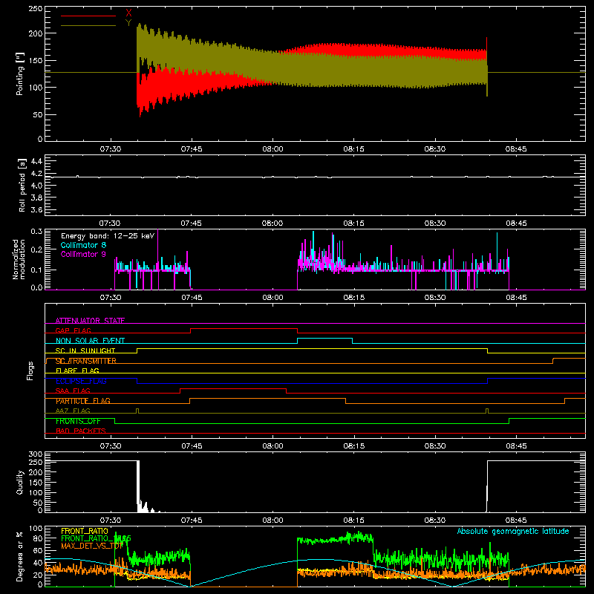This screenshot has width=594, height=594.
Task: Click the 300 tick on Quality axis
Action: [35, 454]
